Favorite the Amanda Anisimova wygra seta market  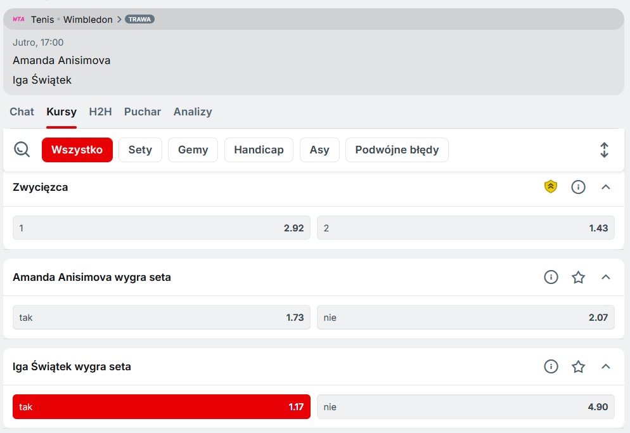578,277
